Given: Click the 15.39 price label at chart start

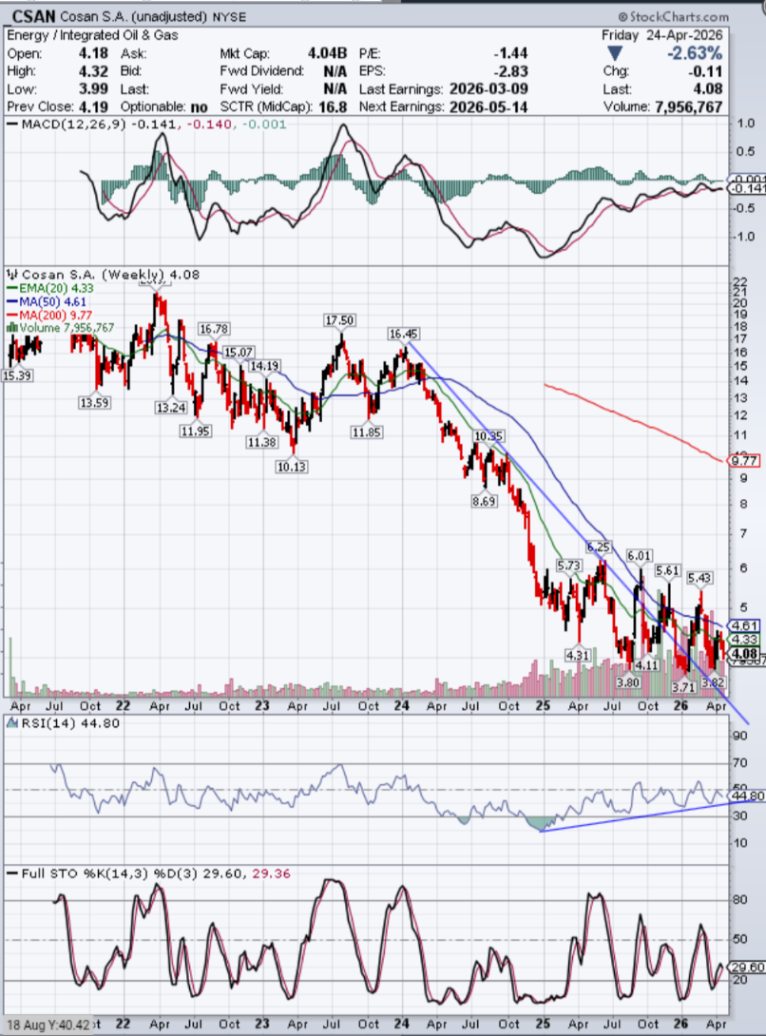Looking at the screenshot, I should (17, 375).
